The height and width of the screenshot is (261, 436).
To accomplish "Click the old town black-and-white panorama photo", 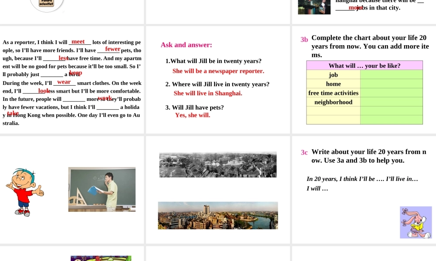I will [218, 164].
